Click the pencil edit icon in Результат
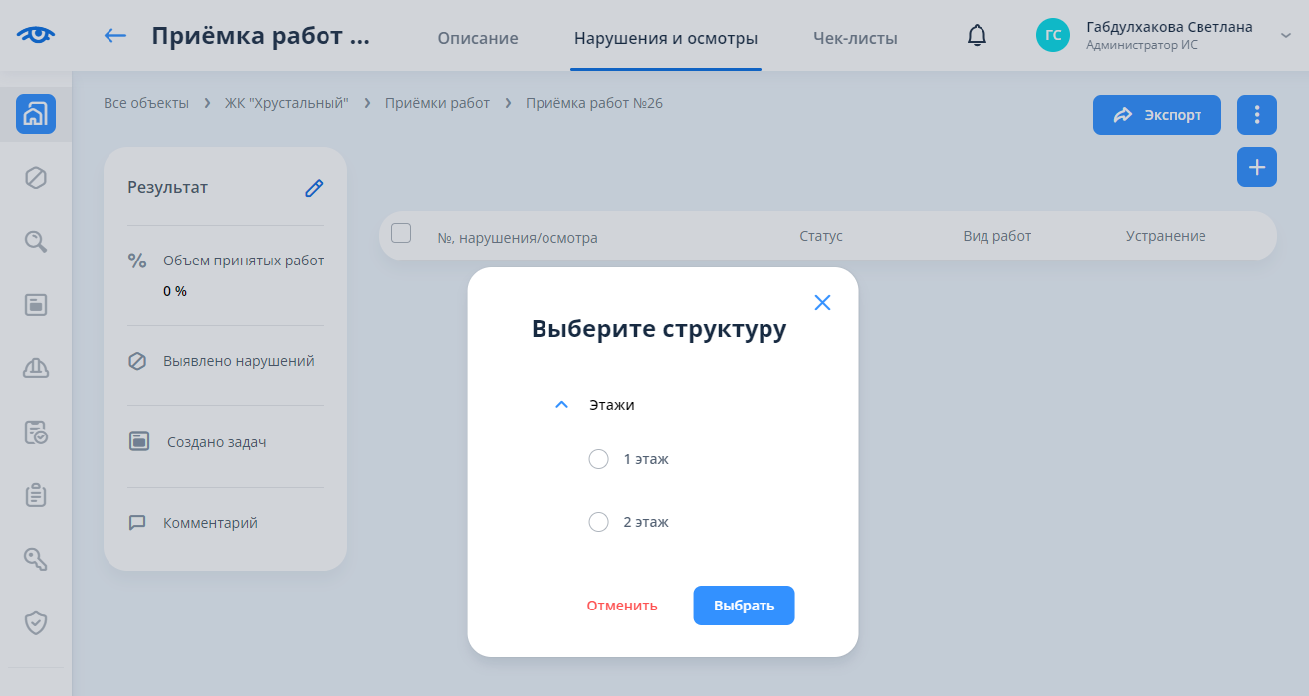The height and width of the screenshot is (696, 1309). 314,188
